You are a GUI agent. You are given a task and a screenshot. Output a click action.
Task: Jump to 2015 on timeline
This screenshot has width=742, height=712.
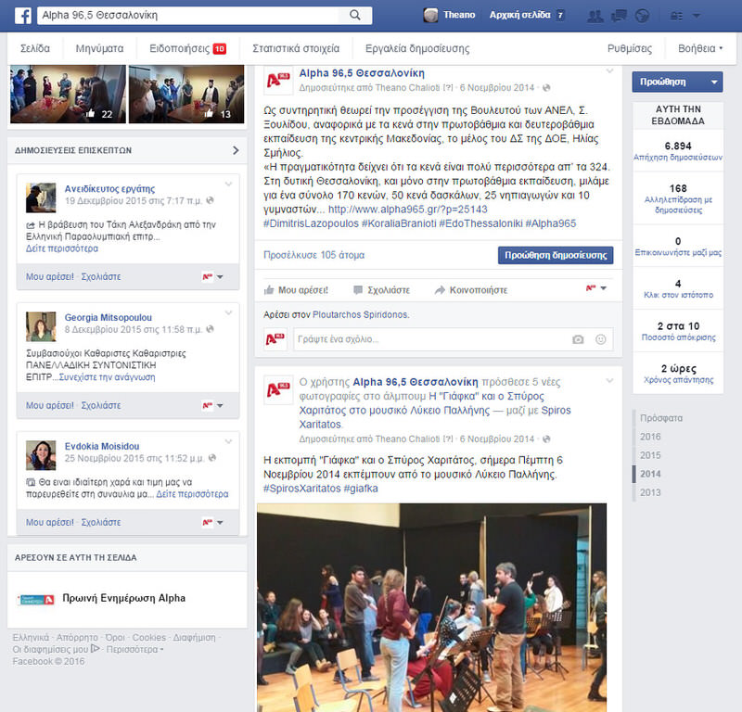650,455
